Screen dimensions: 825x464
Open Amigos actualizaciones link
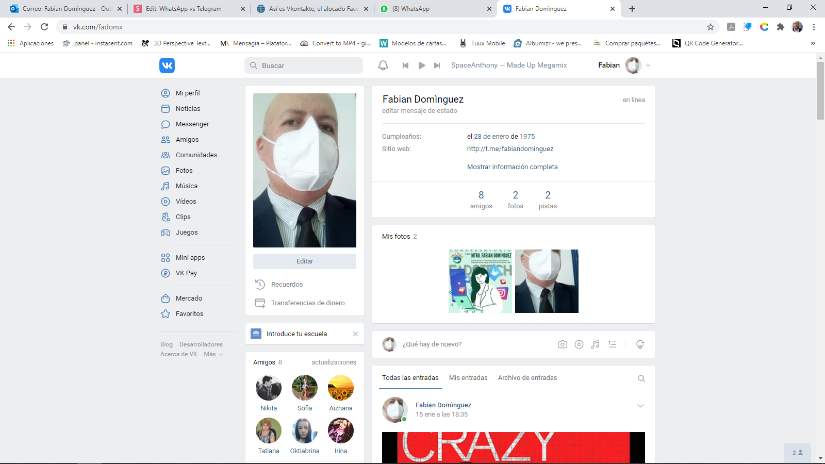[x=334, y=362]
